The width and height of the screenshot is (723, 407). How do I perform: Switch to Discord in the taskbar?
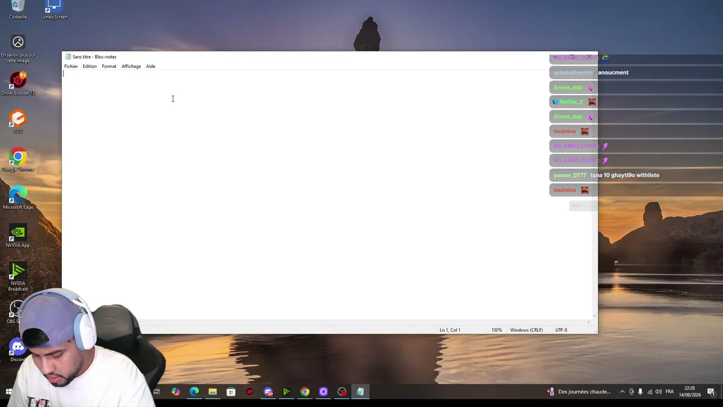click(268, 392)
